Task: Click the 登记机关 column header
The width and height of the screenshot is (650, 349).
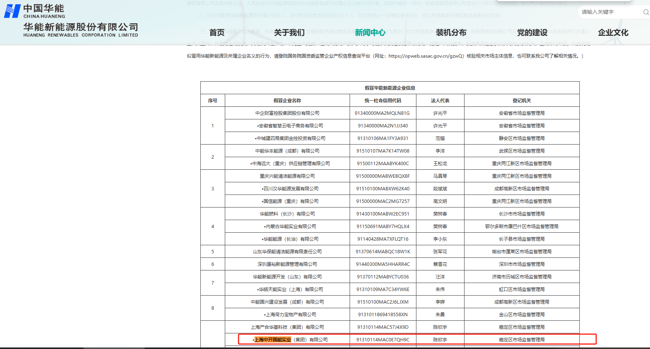Action: tap(522, 101)
